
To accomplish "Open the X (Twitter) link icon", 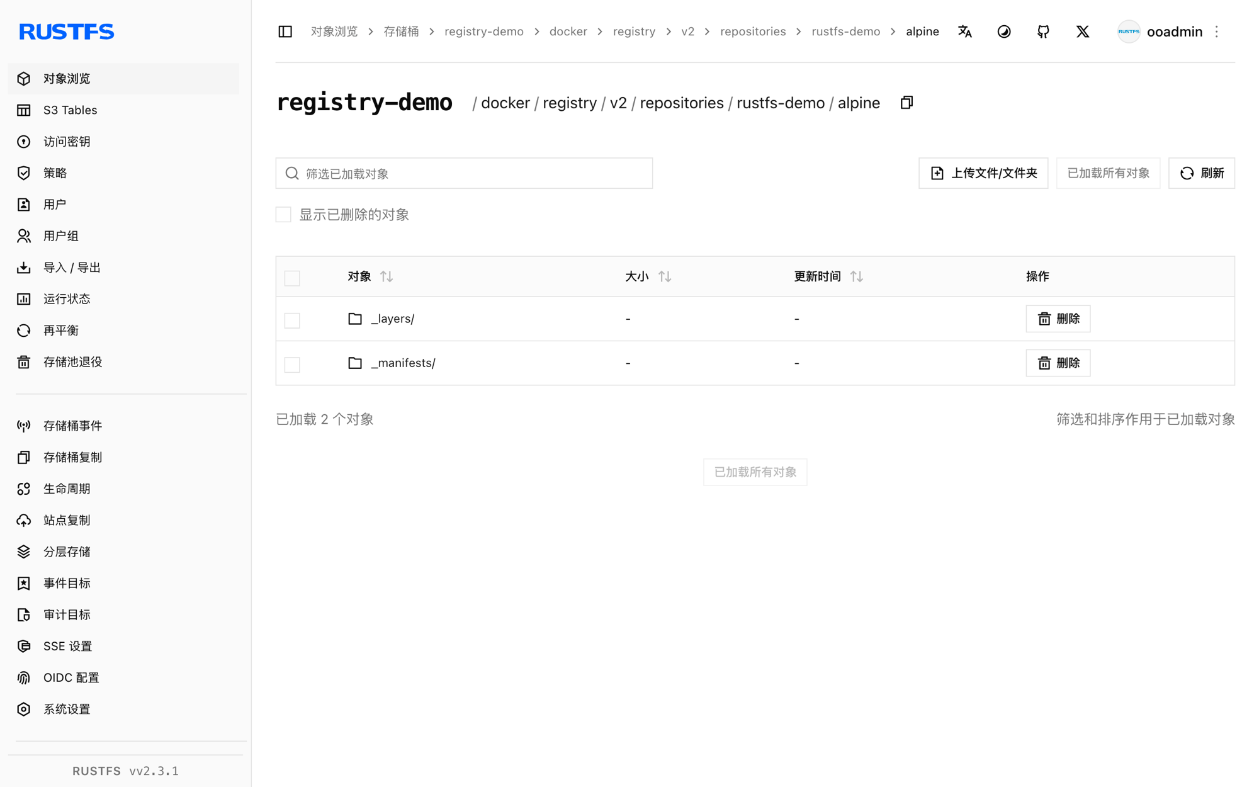I will (x=1083, y=31).
